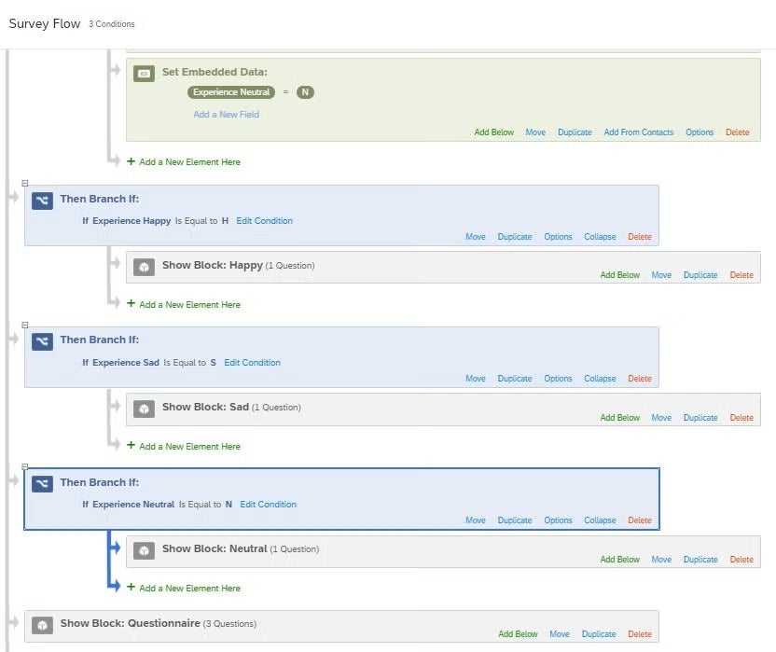Delete the Show Block: Sad element
Image resolution: width=776 pixels, height=652 pixels.
(x=741, y=417)
